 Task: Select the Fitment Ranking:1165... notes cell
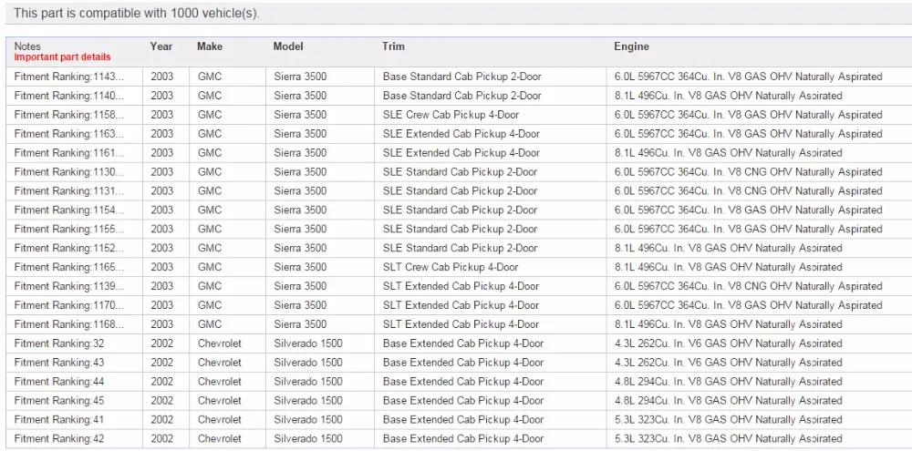point(75,267)
